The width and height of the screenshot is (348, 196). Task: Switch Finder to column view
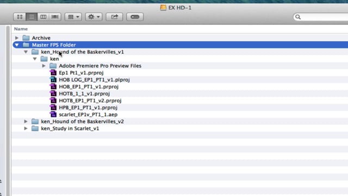[x=43, y=17]
